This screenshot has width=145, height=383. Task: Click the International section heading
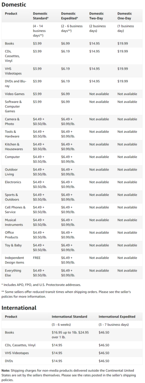19,308
